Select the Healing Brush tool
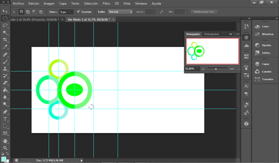This screenshot has height=163, width=279. 5,54
